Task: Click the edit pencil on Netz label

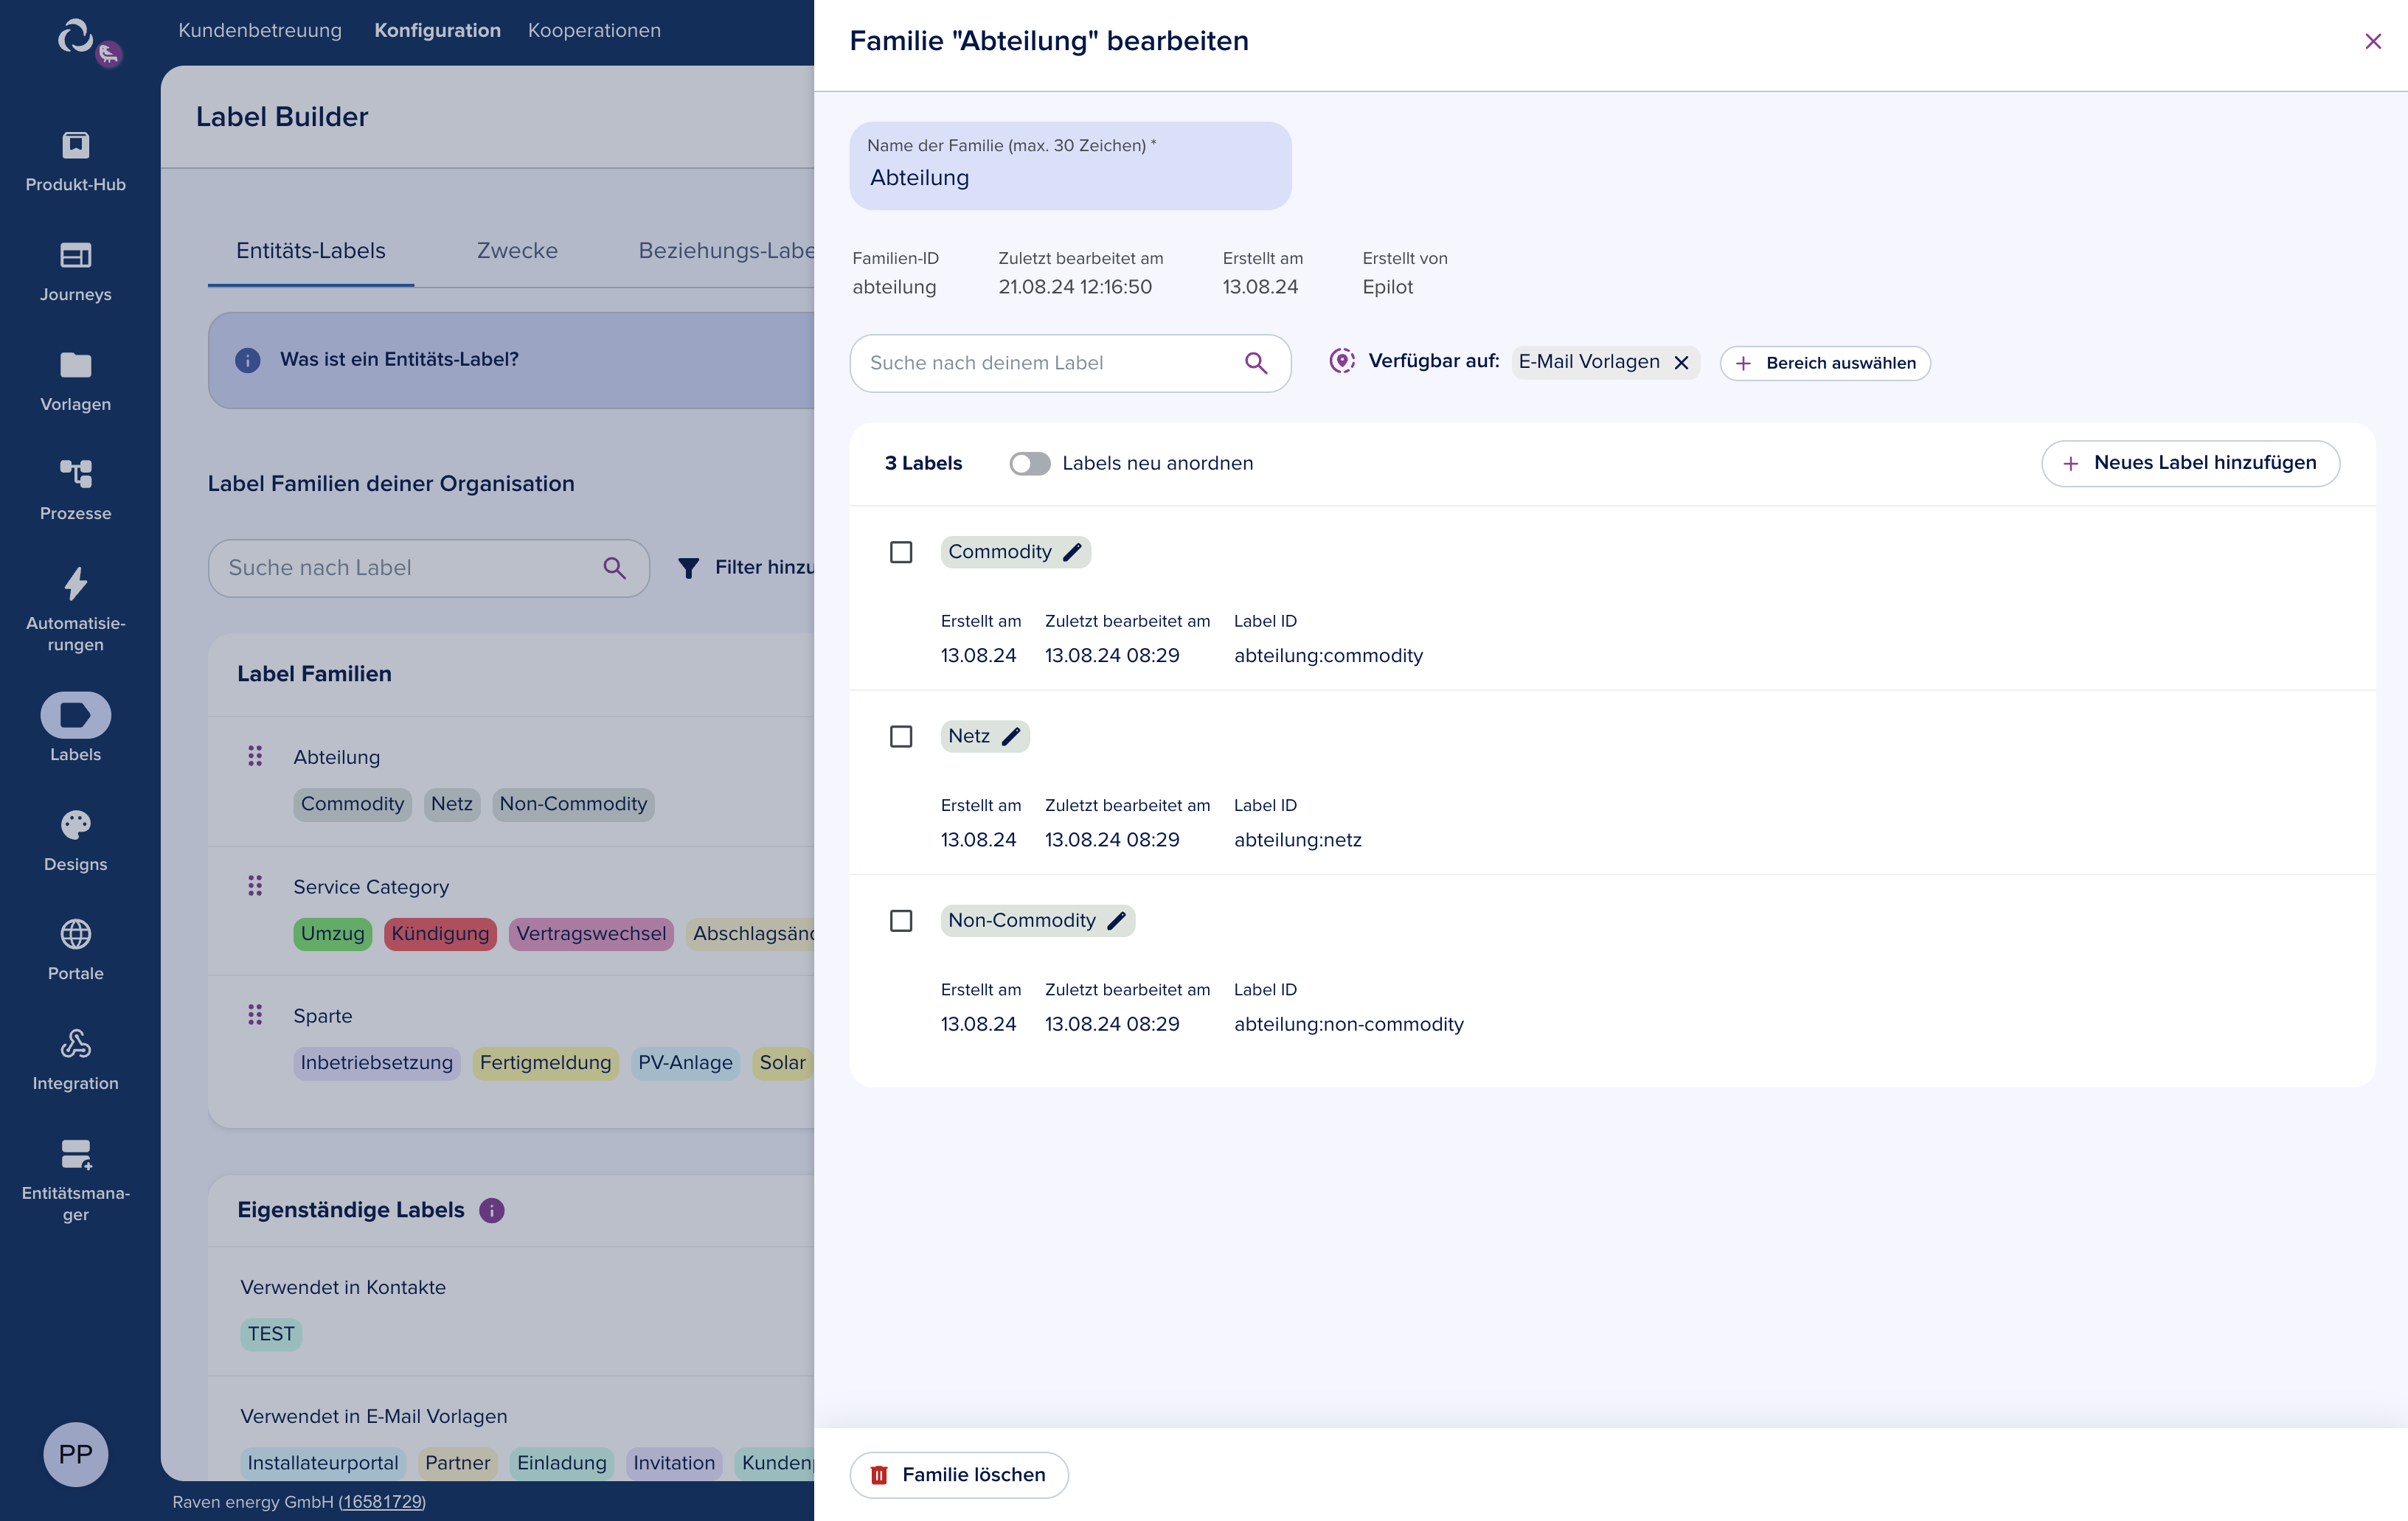Action: [1011, 737]
